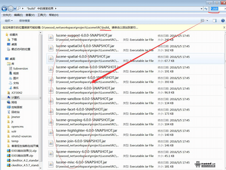Open the opencms folder
The image size is (226, 170).
(x=15, y=127)
